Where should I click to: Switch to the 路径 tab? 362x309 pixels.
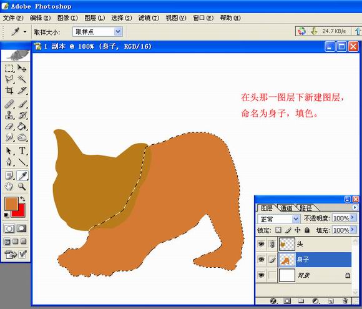pos(306,208)
